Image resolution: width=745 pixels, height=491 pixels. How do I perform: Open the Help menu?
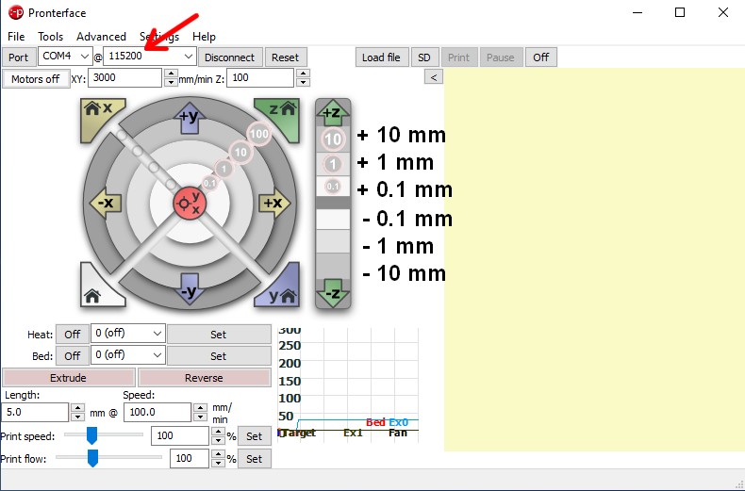click(204, 37)
